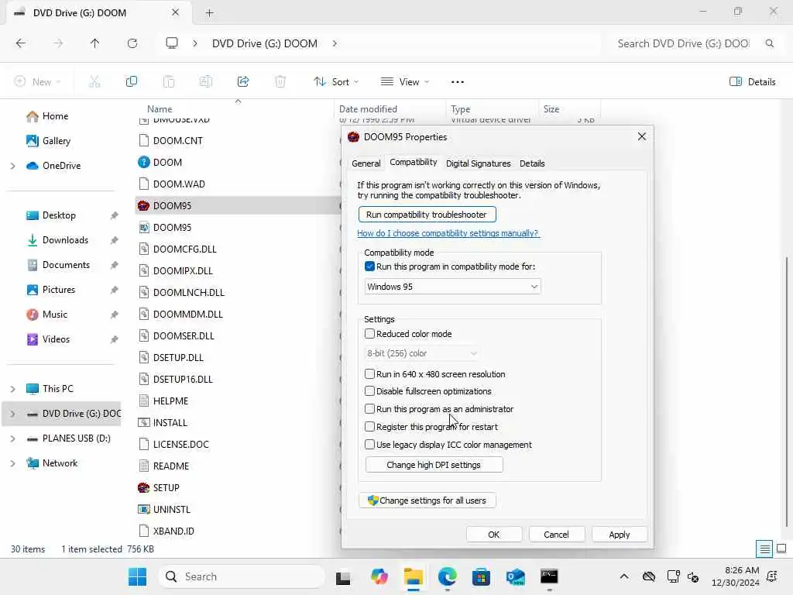Click Run compatibility troubleshooter button

[x=427, y=215]
